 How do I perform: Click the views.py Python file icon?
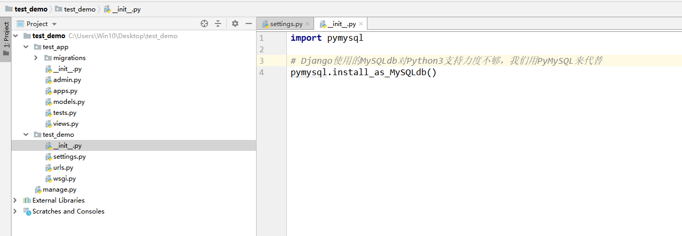49,124
